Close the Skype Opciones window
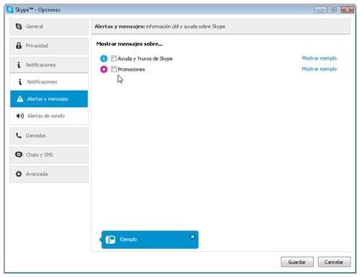This screenshot has height=277, width=360. 347,10
